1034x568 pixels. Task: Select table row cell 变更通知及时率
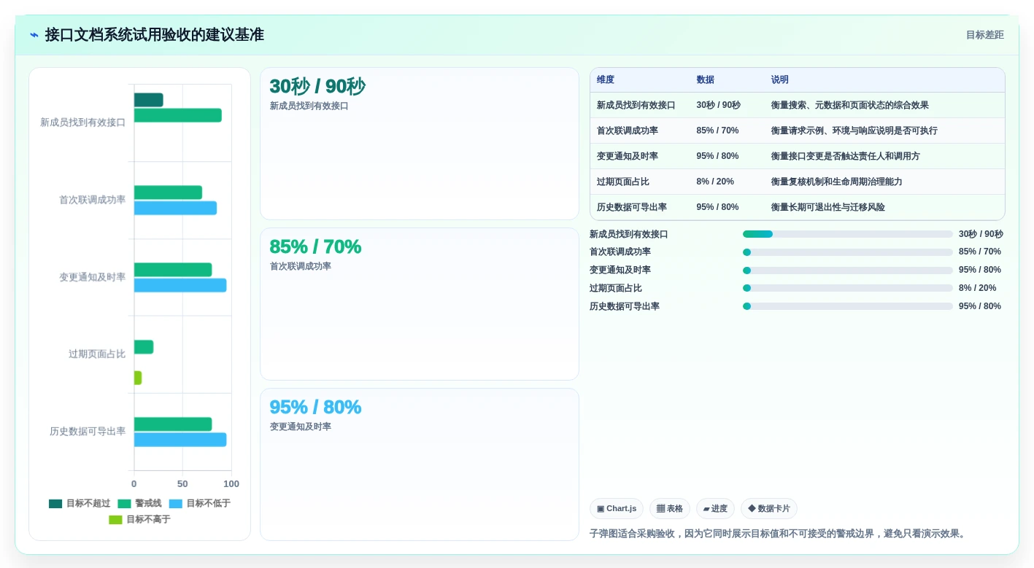pyautogui.click(x=628, y=157)
